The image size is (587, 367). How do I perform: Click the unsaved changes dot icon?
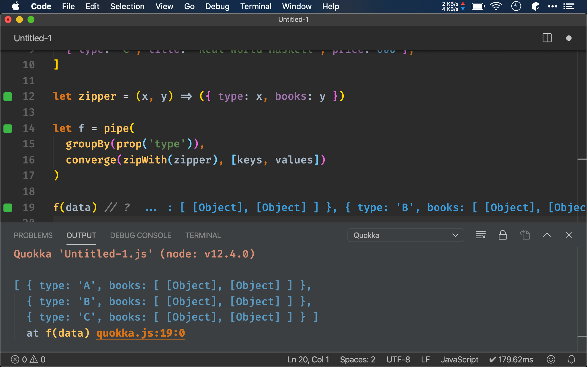click(569, 38)
